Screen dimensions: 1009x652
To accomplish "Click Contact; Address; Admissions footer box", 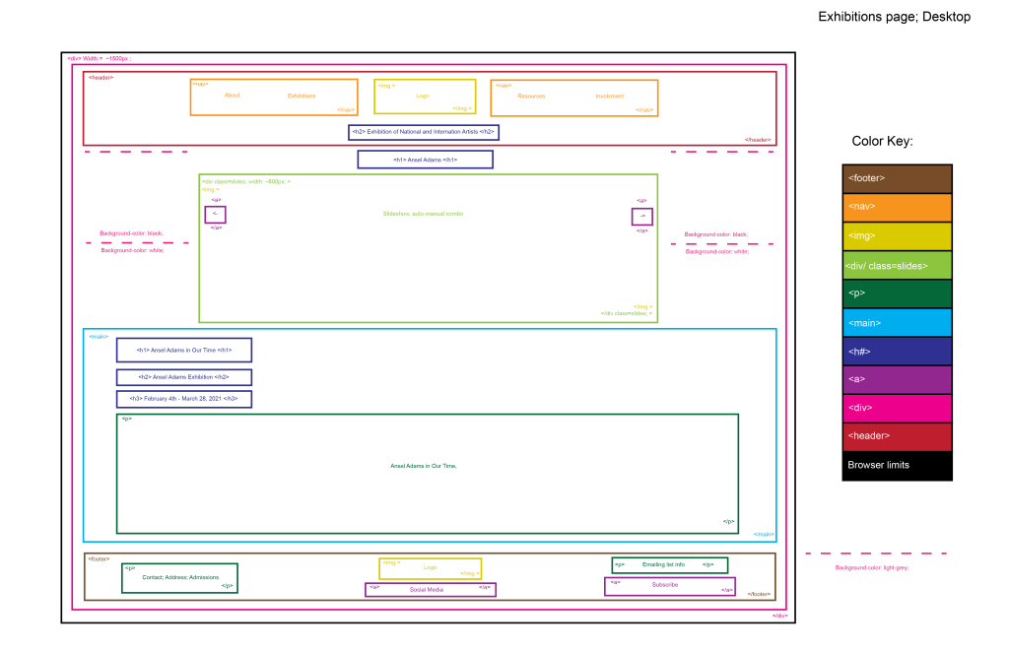I will [x=180, y=577].
